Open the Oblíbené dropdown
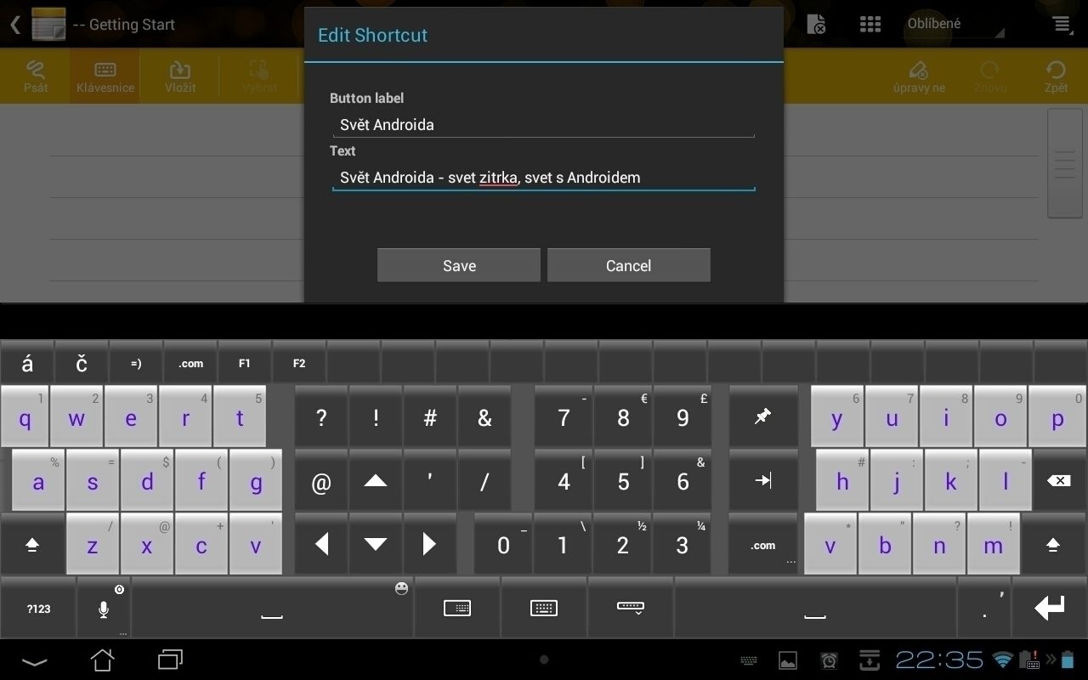The height and width of the screenshot is (680, 1088). point(955,24)
